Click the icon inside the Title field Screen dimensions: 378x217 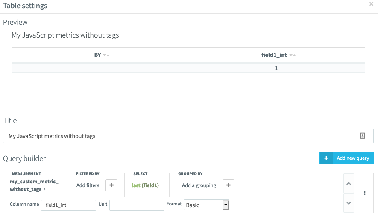pyautogui.click(x=362, y=136)
